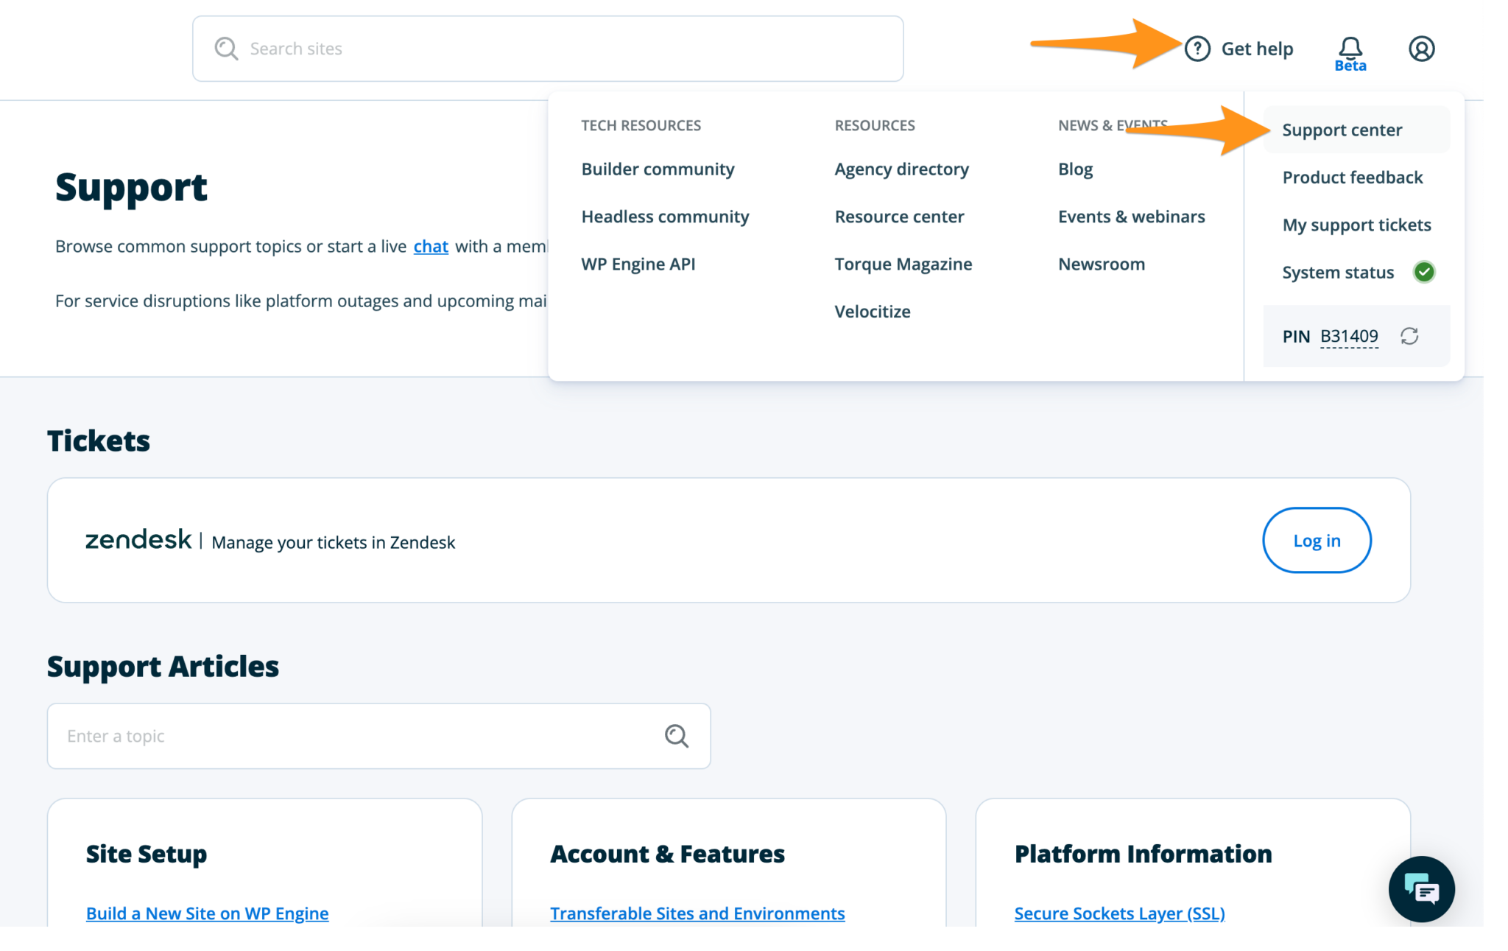Click the dashed underlined PIN B31409
Image resolution: width=1508 pixels, height=951 pixels.
[1350, 336]
